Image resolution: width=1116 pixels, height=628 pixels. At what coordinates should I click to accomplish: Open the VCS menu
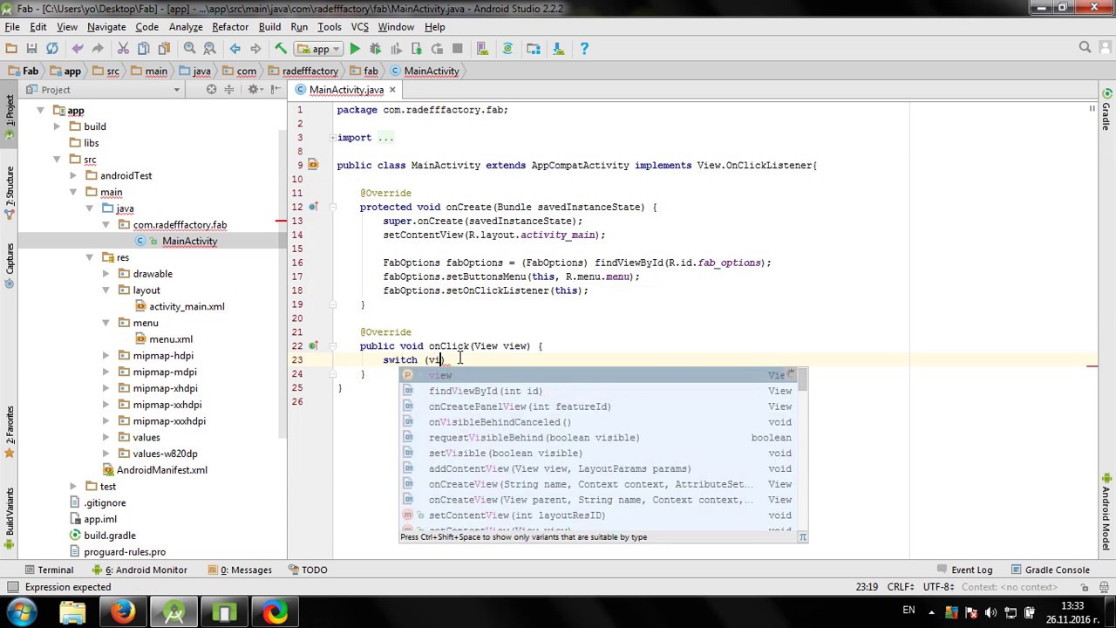[359, 27]
